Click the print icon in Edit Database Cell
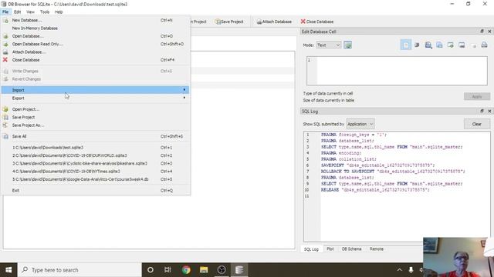494x277 pixels. pyautogui.click(x=484, y=45)
